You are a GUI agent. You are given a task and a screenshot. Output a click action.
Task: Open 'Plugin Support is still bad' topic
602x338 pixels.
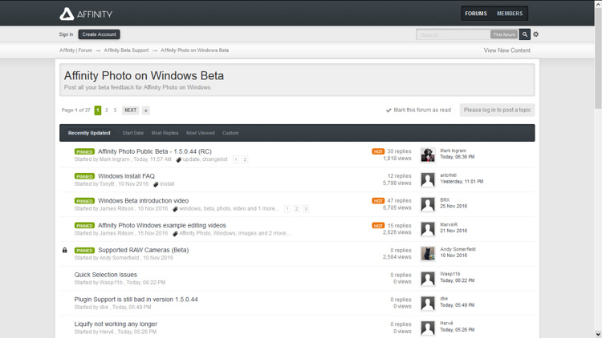[x=136, y=300]
